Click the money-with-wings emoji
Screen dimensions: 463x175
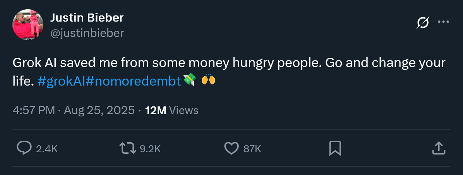[x=189, y=81]
